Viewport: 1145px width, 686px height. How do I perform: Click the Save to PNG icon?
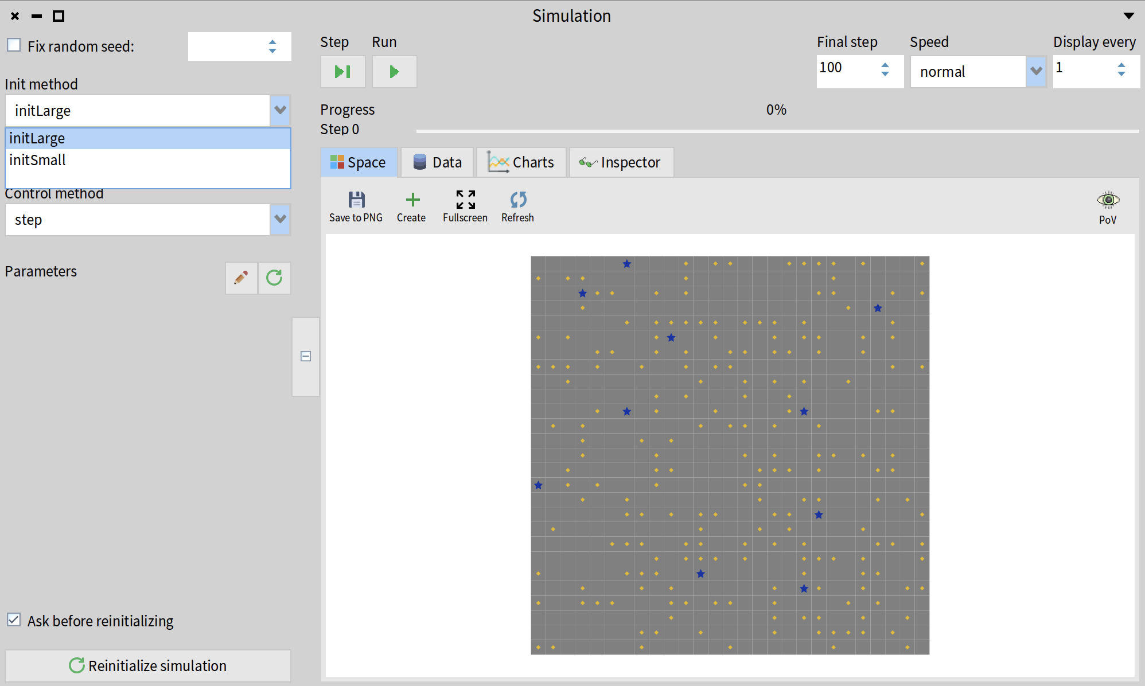click(x=356, y=200)
